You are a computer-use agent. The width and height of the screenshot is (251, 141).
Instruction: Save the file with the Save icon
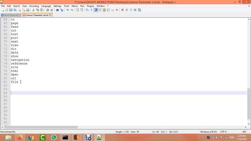click(x=11, y=10)
